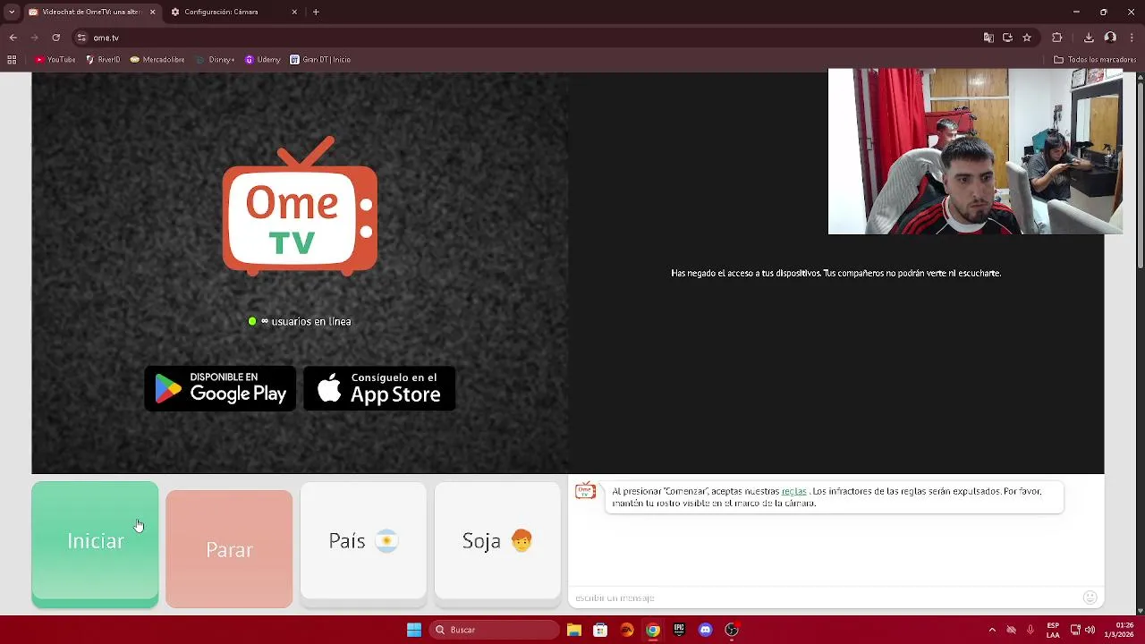Open the Disney+ bookmark

point(215,60)
